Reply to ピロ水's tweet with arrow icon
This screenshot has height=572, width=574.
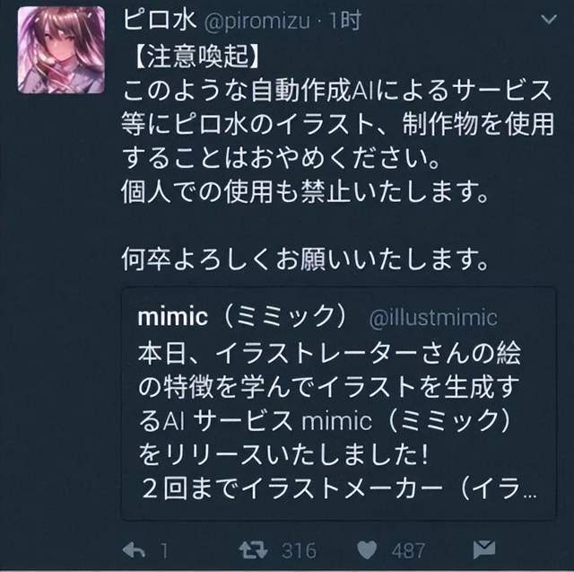click(134, 550)
